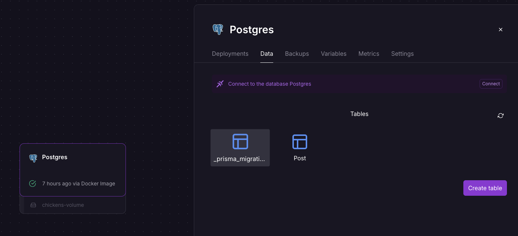Click the Post table label

click(x=300, y=158)
